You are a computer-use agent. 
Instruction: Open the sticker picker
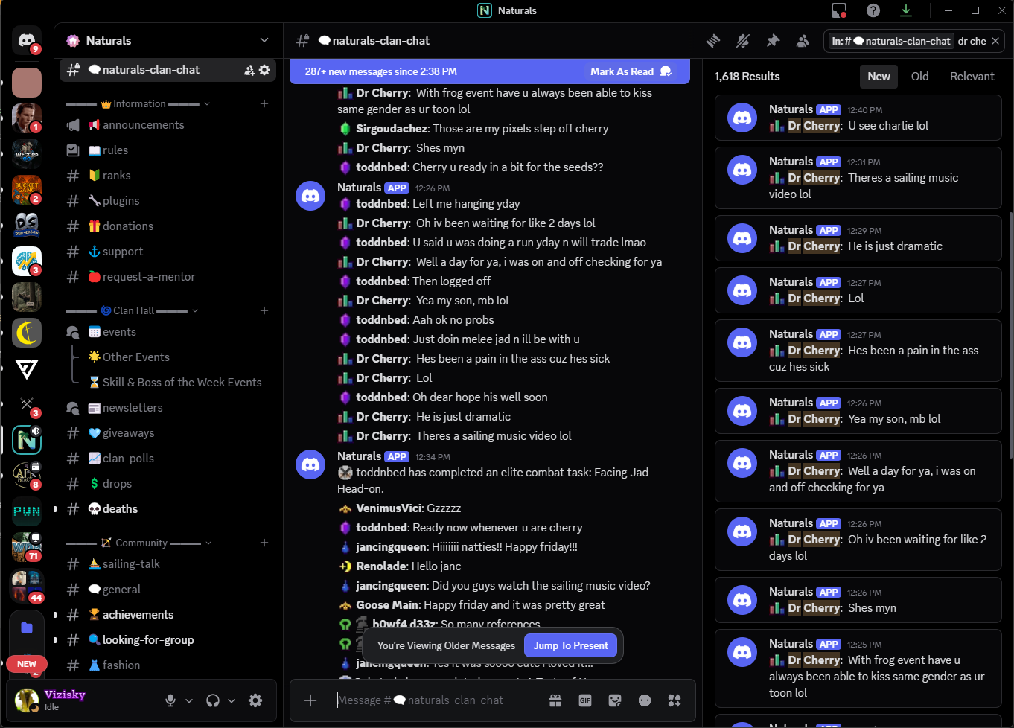click(615, 700)
